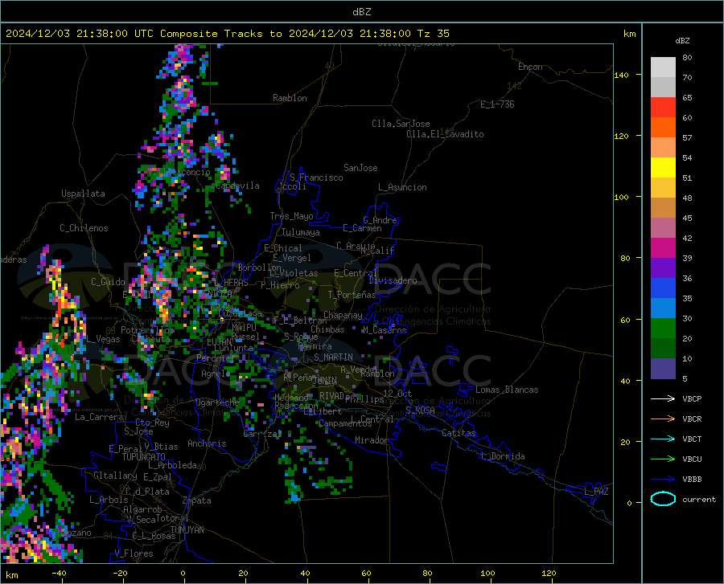Click the 'C_Chilenos' map label
Image resolution: width=724 pixels, height=584 pixels.
pos(84,228)
